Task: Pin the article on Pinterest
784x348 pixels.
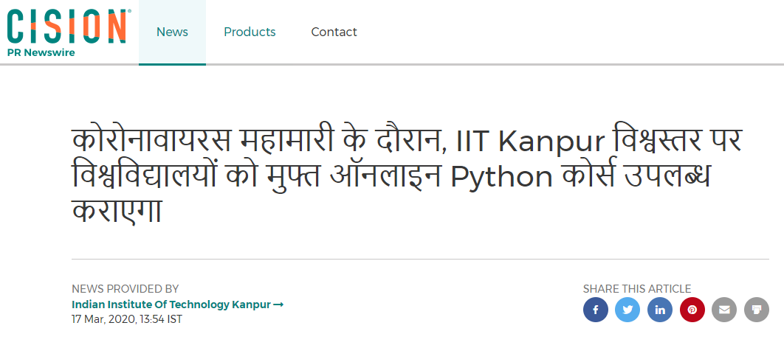Action: [x=692, y=310]
